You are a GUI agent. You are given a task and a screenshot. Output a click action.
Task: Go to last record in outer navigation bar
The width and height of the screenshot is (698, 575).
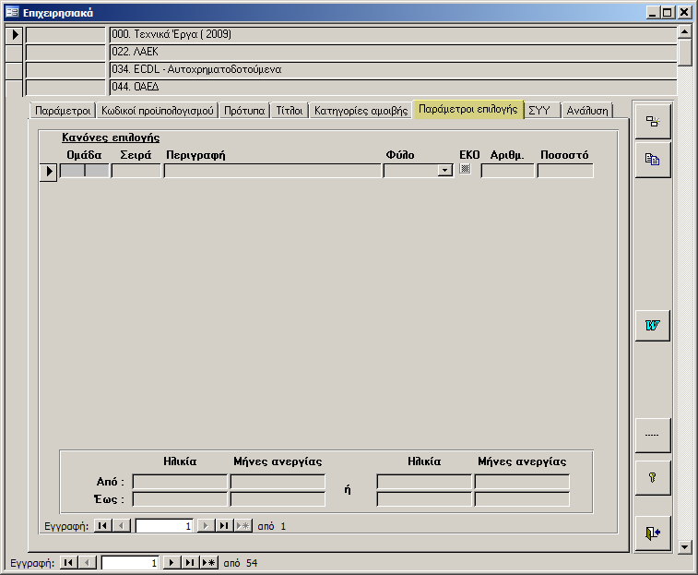190,562
